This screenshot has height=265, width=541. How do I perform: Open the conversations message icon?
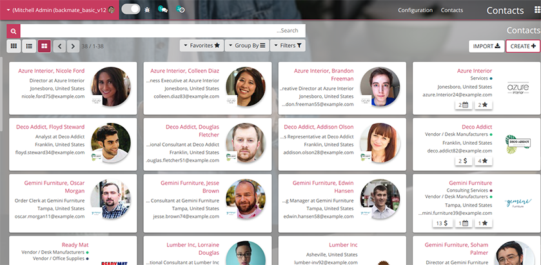163,9
